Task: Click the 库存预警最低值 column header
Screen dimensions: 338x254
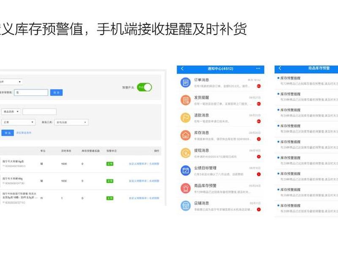Action: coord(90,151)
